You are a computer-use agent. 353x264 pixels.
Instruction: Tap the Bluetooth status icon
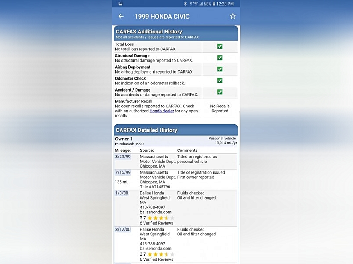185,4
